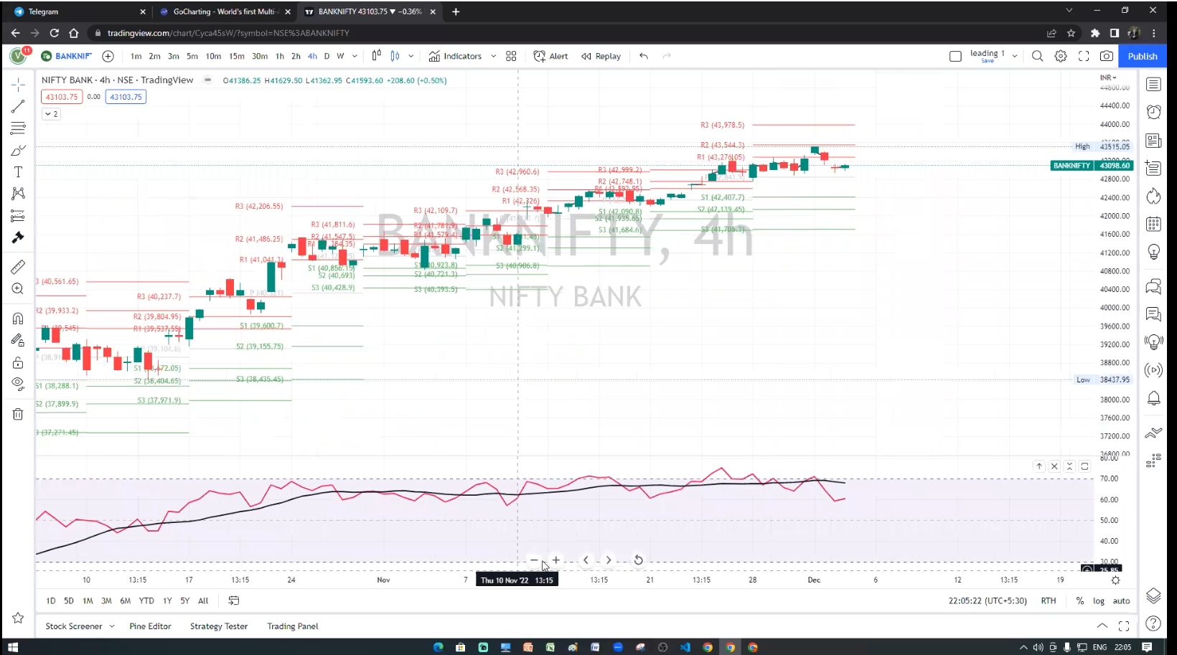Open the alerts clock panel icon
The width and height of the screenshot is (1177, 655).
click(1153, 112)
